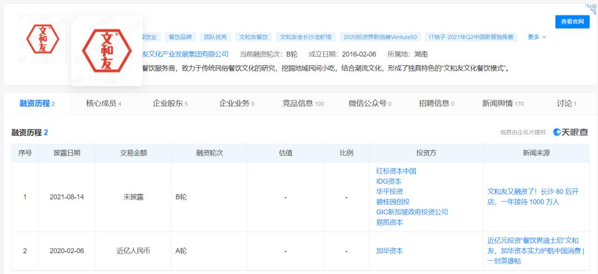Switch to the 核心成员 tab

(x=104, y=103)
